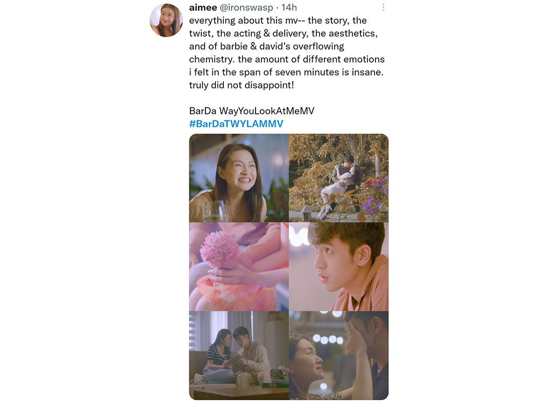This screenshot has width=538, height=404.
Task: Open the tweet's three-dot more options menu
Action: point(383,7)
